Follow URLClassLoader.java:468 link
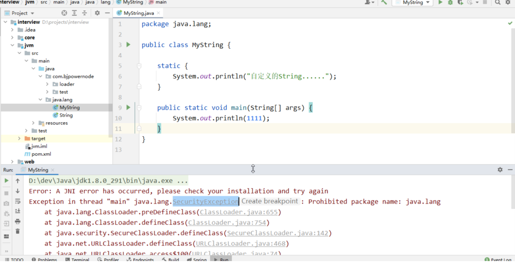The image size is (515, 264). click(241, 243)
